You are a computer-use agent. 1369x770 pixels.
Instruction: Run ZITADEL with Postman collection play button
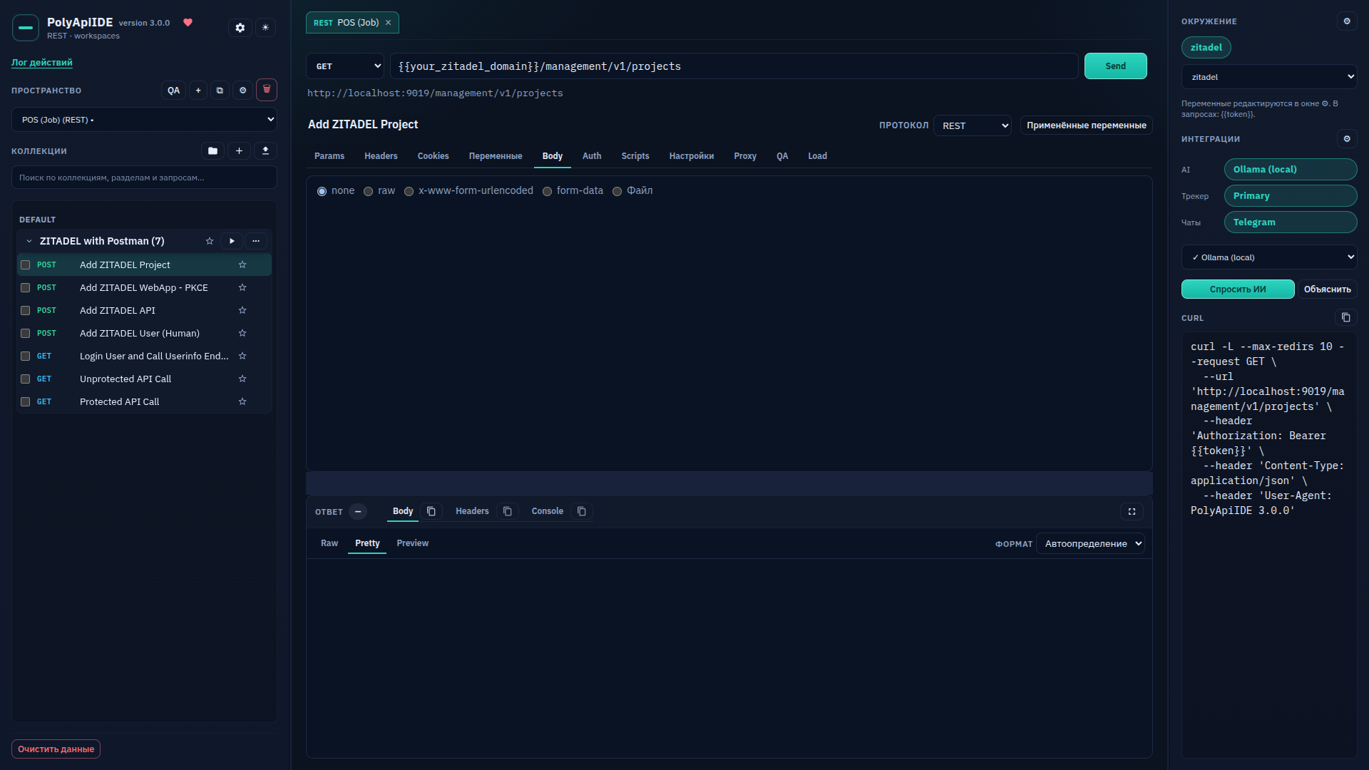click(232, 241)
